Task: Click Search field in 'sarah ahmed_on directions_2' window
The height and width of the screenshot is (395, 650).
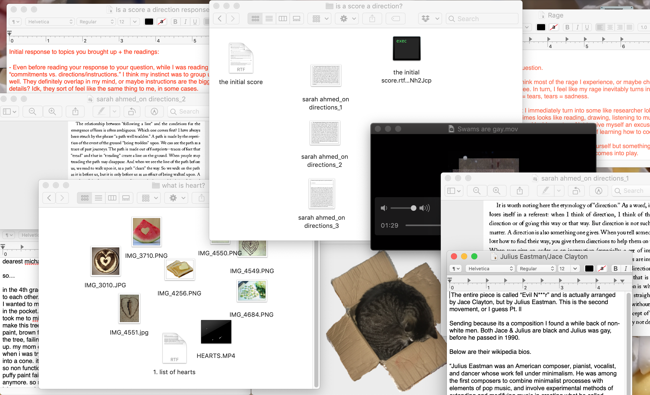Action: 189,111
